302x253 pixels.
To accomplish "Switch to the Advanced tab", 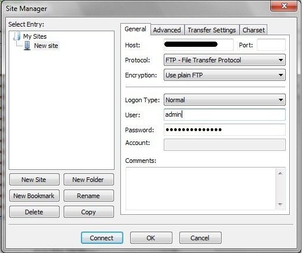I will 167,30.
